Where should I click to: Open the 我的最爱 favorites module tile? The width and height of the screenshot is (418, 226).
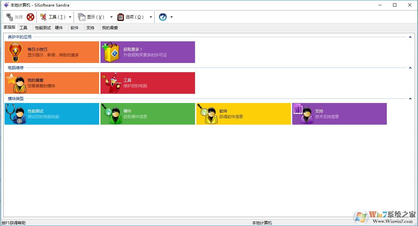click(x=52, y=83)
